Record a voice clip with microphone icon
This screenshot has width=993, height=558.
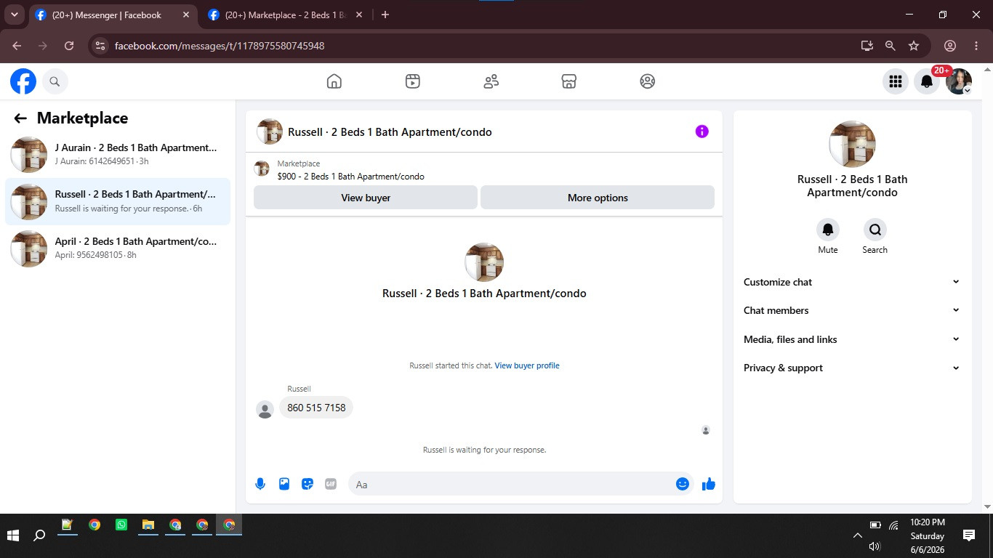260,484
